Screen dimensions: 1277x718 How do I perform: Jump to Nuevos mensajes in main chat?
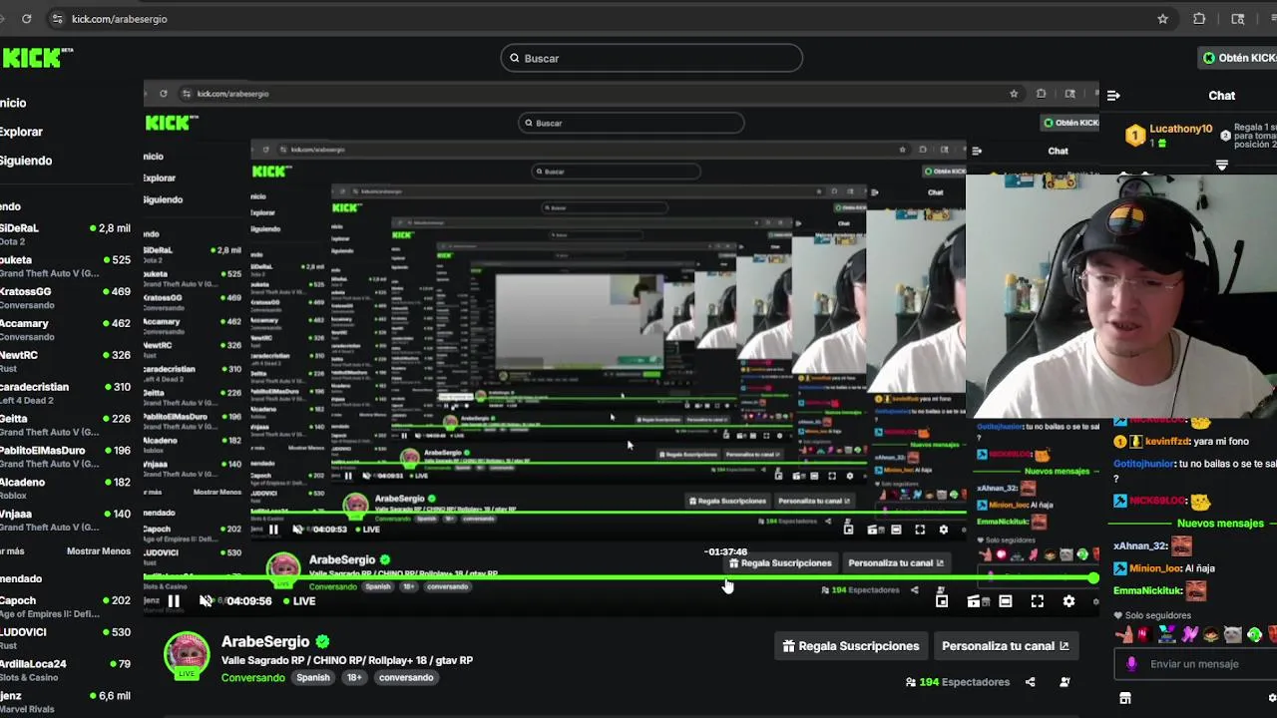click(x=1220, y=523)
